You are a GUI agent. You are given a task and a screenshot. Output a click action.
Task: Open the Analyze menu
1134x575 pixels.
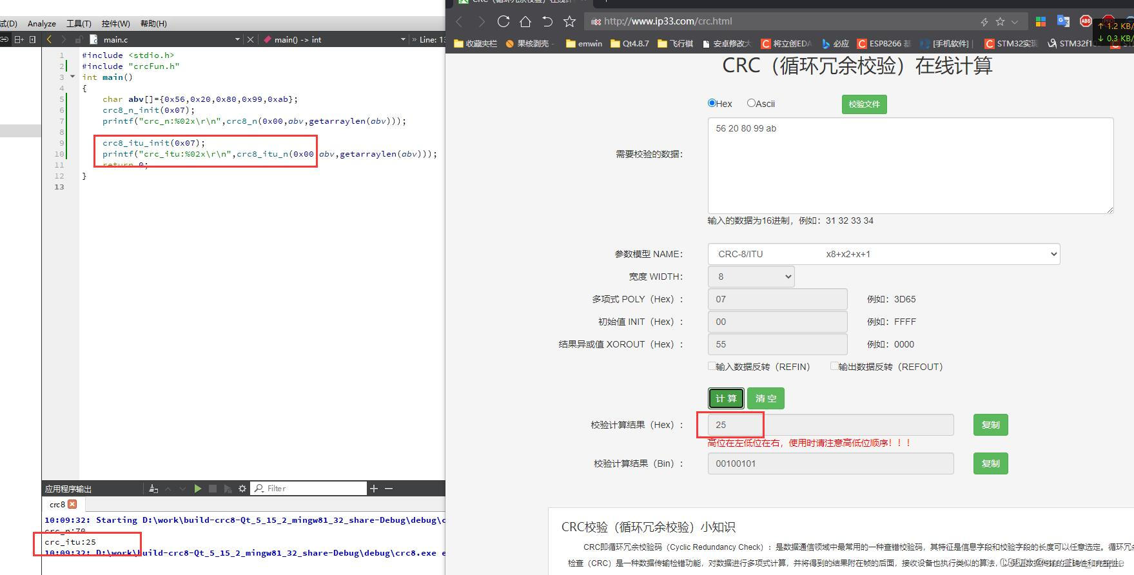pyautogui.click(x=42, y=24)
